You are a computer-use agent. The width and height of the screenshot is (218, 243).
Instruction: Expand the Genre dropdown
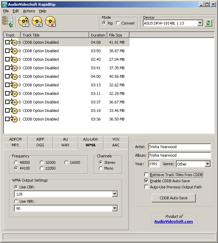(207, 164)
